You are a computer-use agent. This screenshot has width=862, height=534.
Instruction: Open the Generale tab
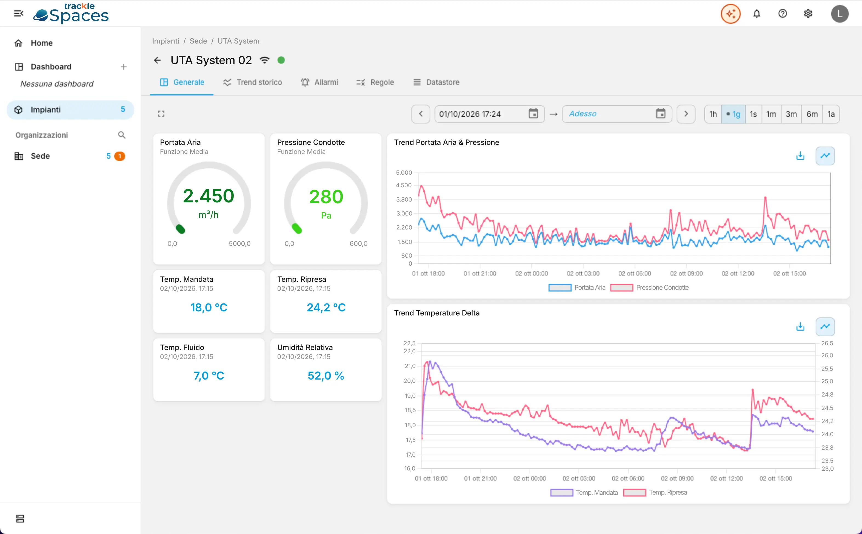182,82
